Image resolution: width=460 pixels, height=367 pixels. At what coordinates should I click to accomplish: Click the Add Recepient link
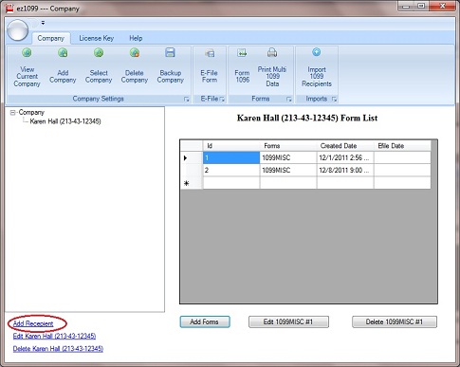[x=33, y=323]
